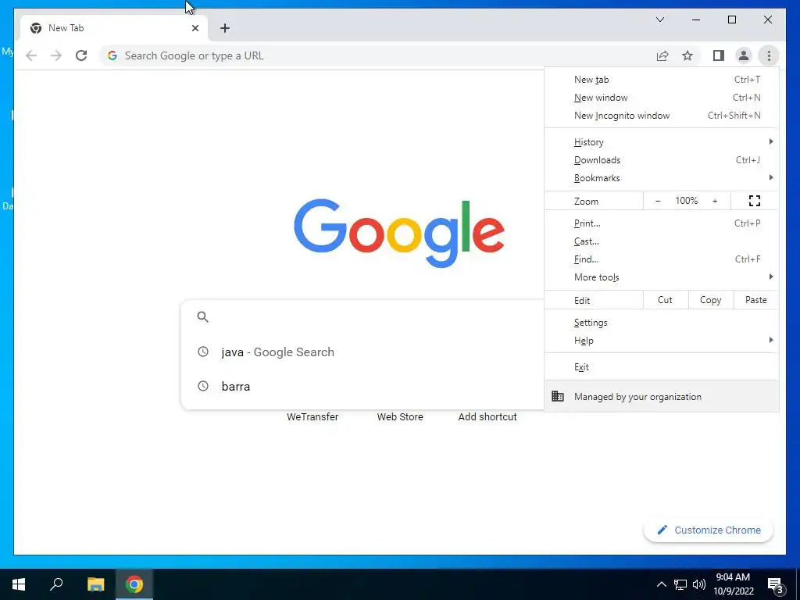Click the address bar URL field
This screenshot has height=600, width=800.
(377, 55)
